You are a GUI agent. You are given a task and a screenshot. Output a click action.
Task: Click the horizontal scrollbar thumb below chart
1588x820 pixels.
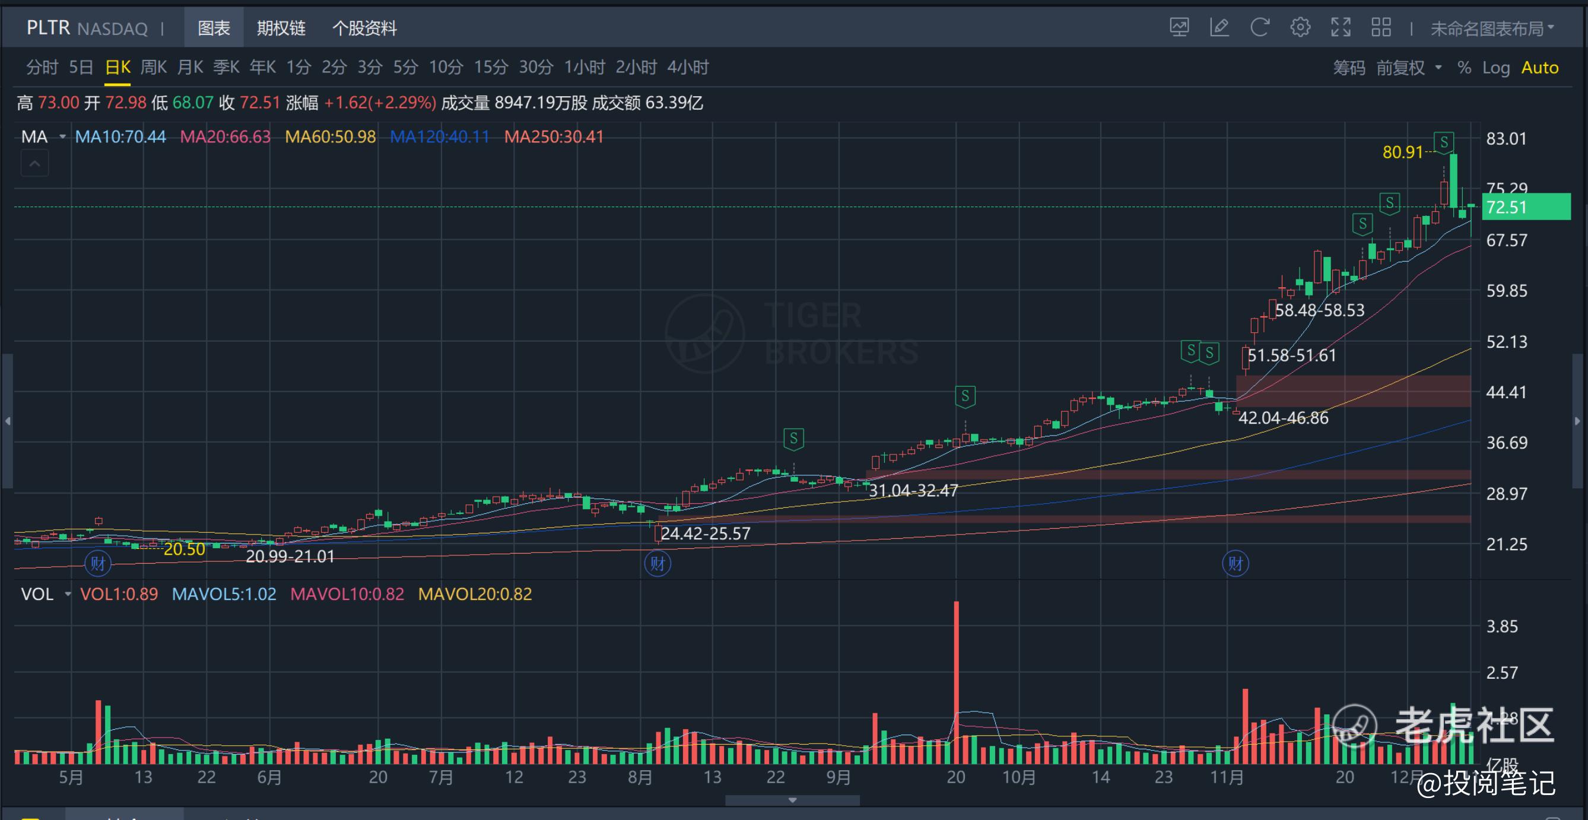pyautogui.click(x=793, y=800)
